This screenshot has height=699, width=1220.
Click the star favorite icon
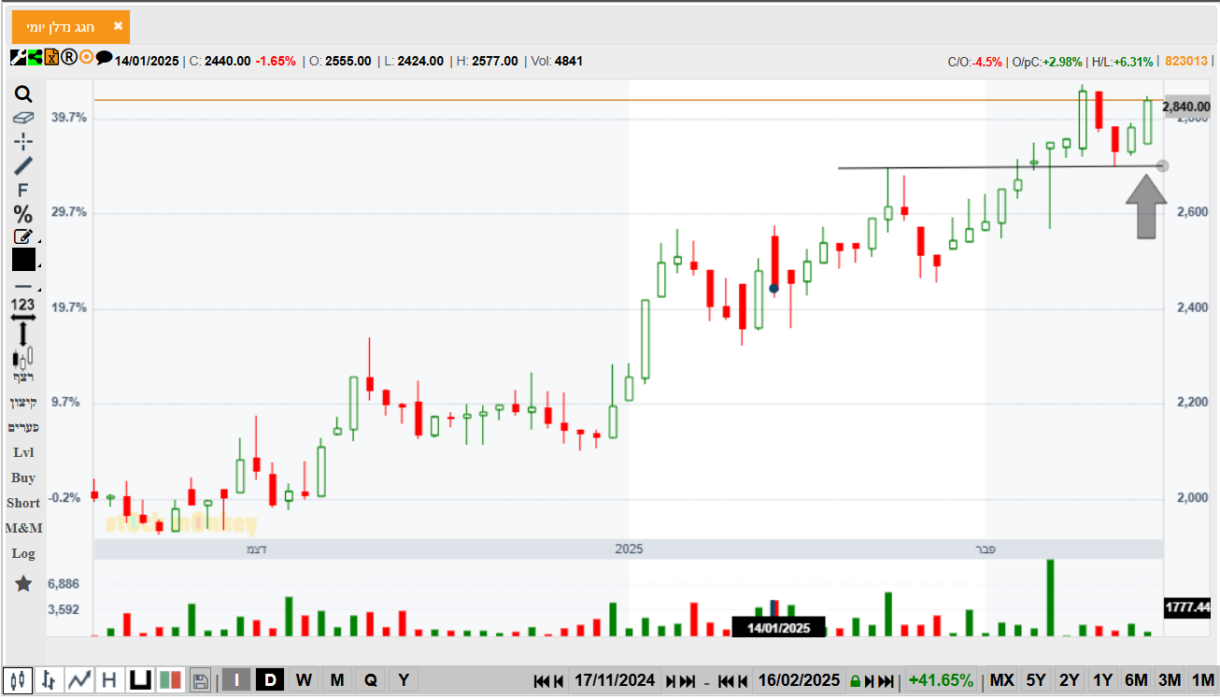(23, 584)
